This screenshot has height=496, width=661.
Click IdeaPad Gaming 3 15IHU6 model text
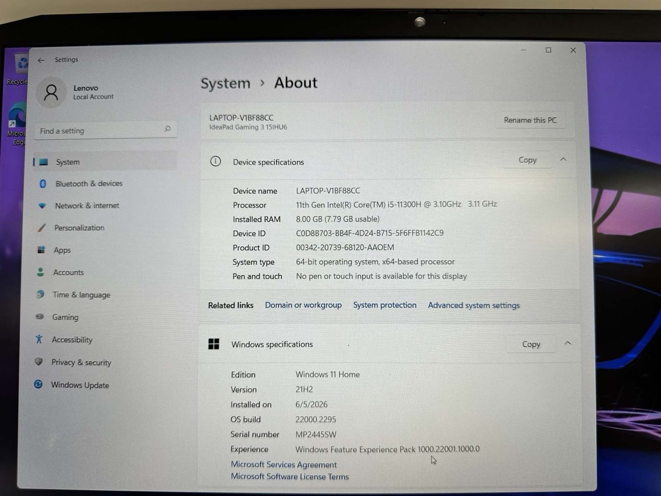248,127
